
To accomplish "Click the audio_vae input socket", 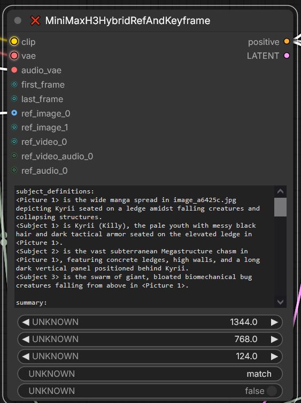I will coord(14,70).
